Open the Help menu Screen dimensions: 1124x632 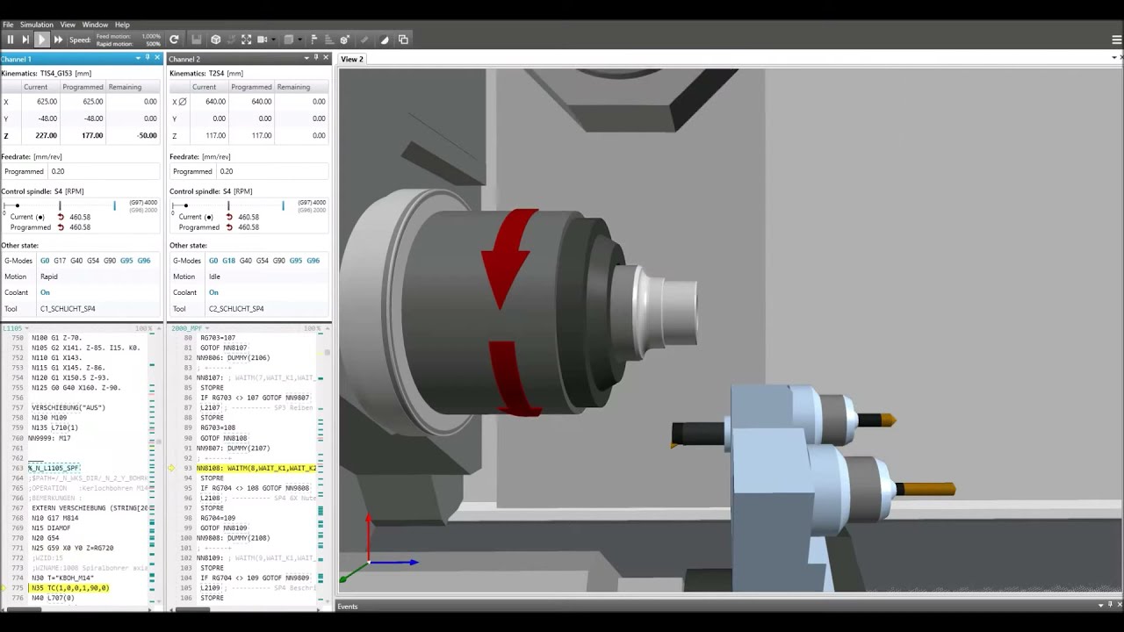point(122,25)
